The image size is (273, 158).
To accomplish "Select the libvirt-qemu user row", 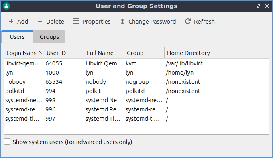I will [x=136, y=63].
